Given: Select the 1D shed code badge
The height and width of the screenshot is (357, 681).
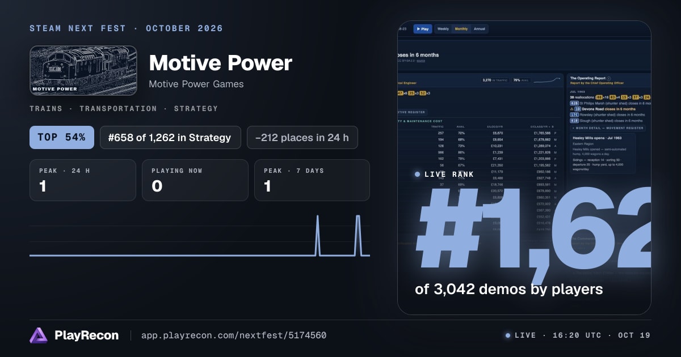Looking at the screenshot, I should (578, 109).
